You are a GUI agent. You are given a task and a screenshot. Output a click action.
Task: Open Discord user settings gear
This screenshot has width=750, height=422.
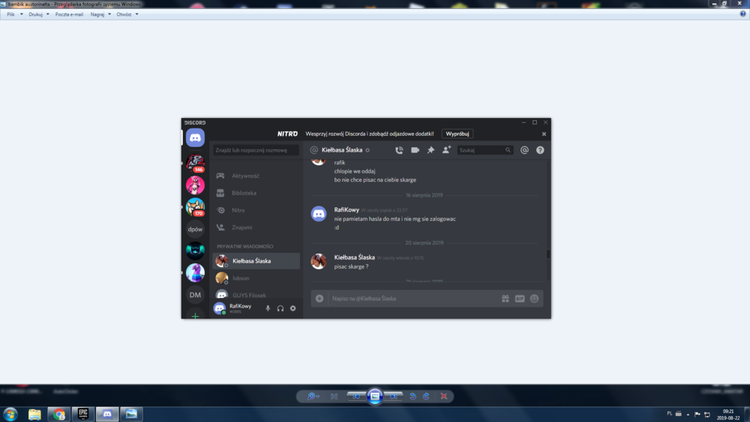292,309
